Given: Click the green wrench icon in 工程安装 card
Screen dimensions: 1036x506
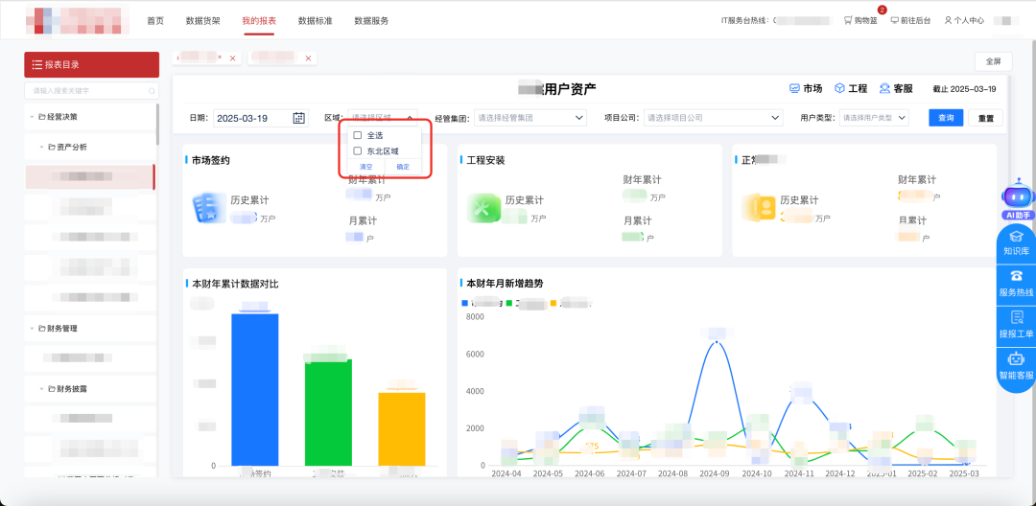Looking at the screenshot, I should point(483,208).
